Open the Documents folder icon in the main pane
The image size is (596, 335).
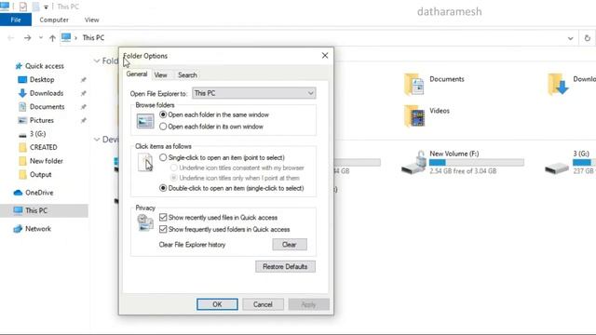click(414, 84)
